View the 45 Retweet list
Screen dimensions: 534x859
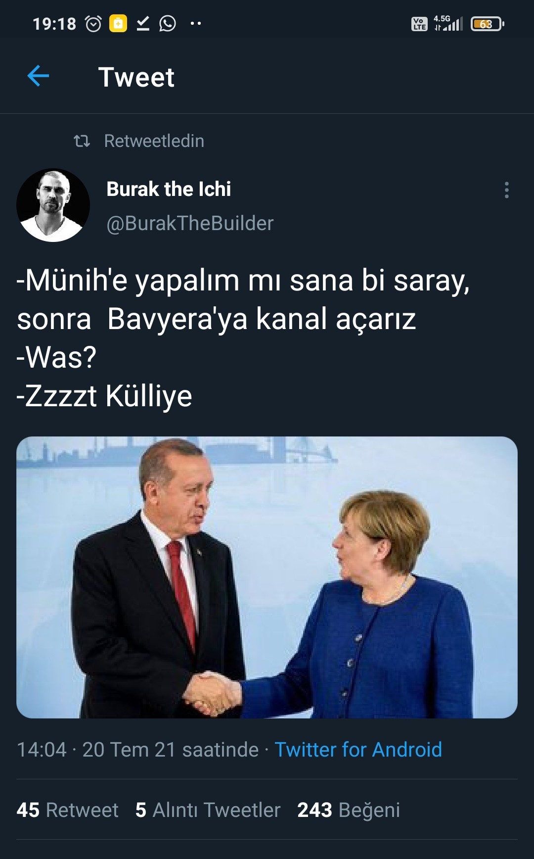[67, 810]
